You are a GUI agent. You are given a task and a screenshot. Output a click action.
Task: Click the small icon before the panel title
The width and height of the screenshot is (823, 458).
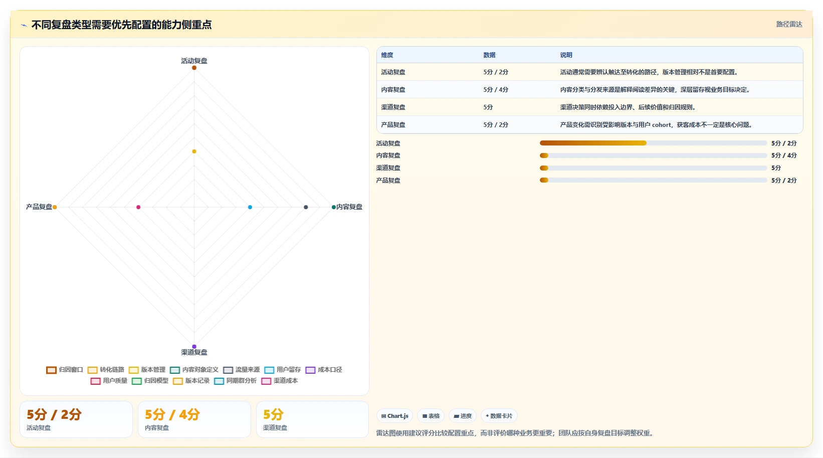click(24, 25)
